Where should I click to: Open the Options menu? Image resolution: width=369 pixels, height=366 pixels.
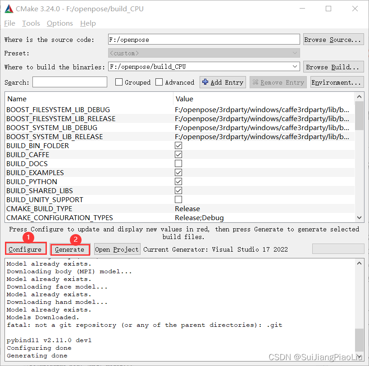pos(60,23)
